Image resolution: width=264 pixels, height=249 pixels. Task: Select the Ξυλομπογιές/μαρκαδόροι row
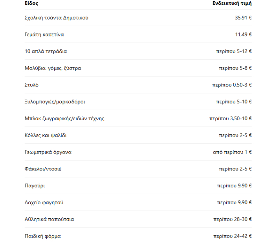[138, 102]
